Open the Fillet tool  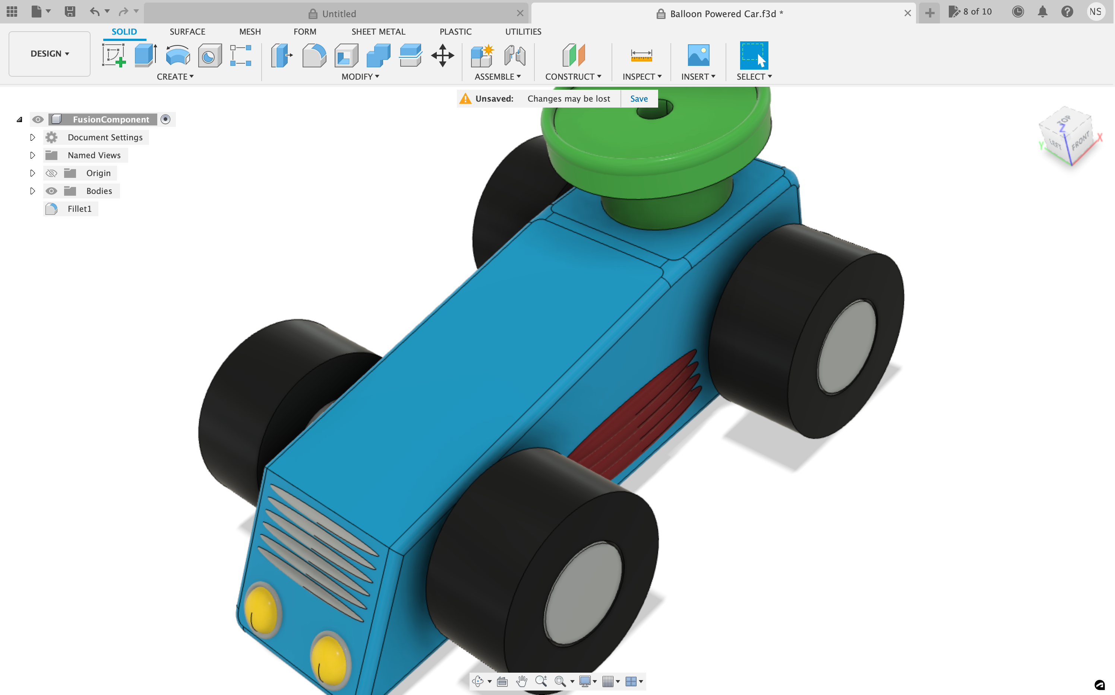click(314, 55)
